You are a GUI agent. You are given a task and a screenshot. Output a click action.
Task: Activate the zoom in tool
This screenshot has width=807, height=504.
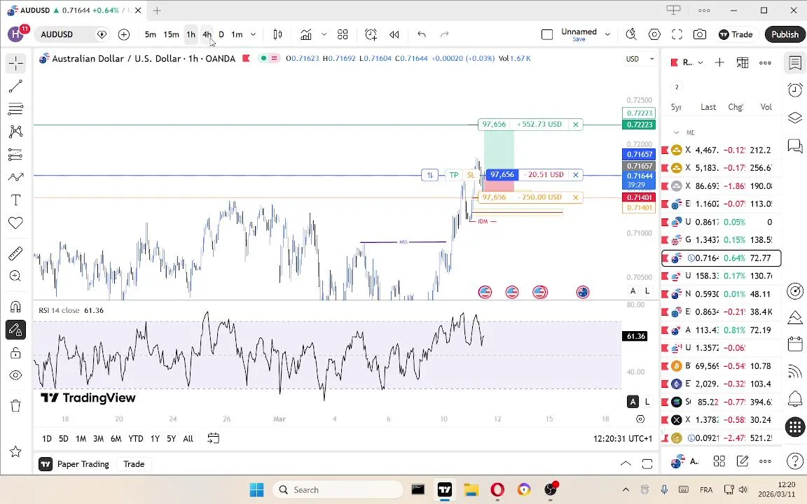[15, 276]
